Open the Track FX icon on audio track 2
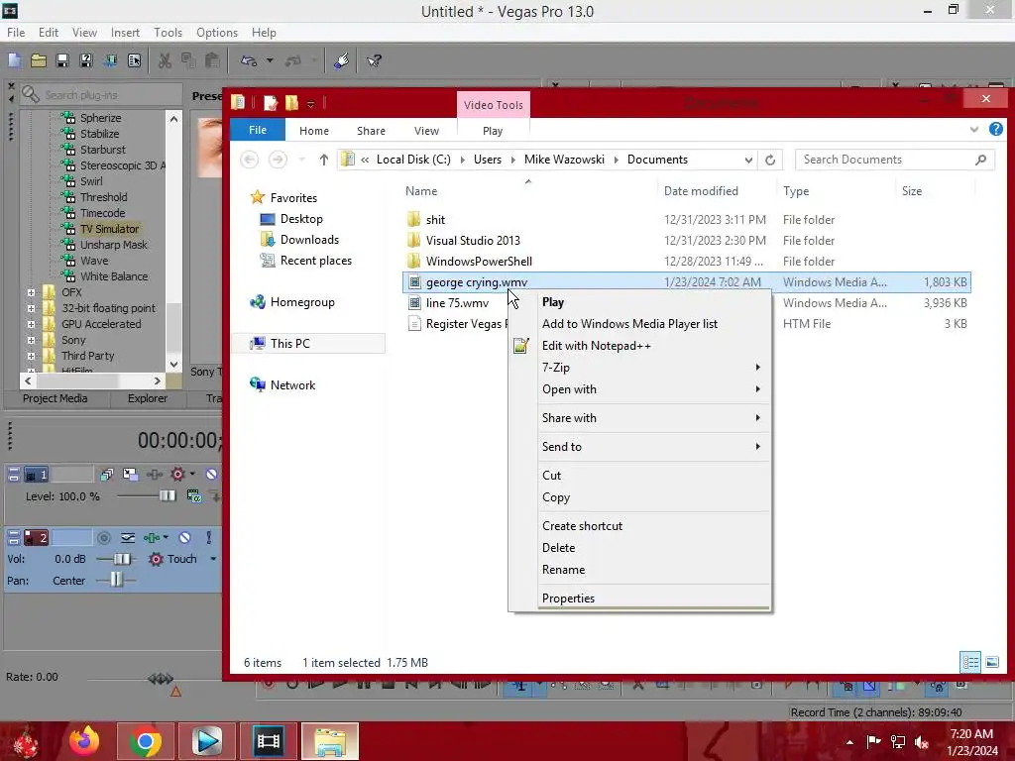This screenshot has width=1015, height=761. tap(152, 538)
